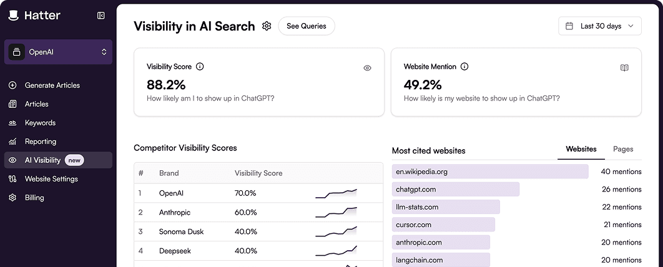Click the 21 mentions count
The image size is (663, 267).
click(622, 225)
